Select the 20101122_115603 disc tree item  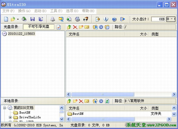21,34
